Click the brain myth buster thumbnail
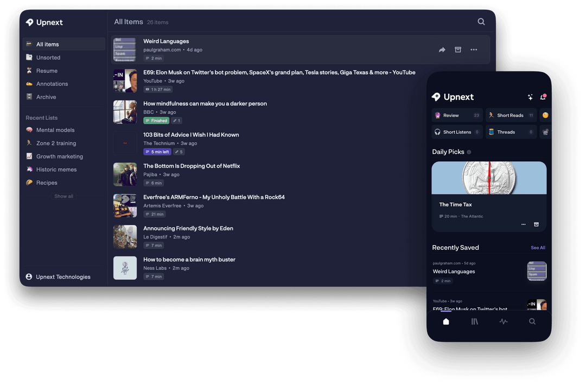 click(125, 268)
